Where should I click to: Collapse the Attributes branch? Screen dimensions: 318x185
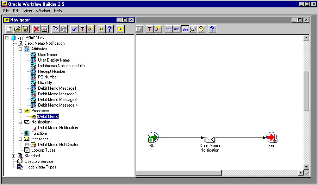point(20,49)
